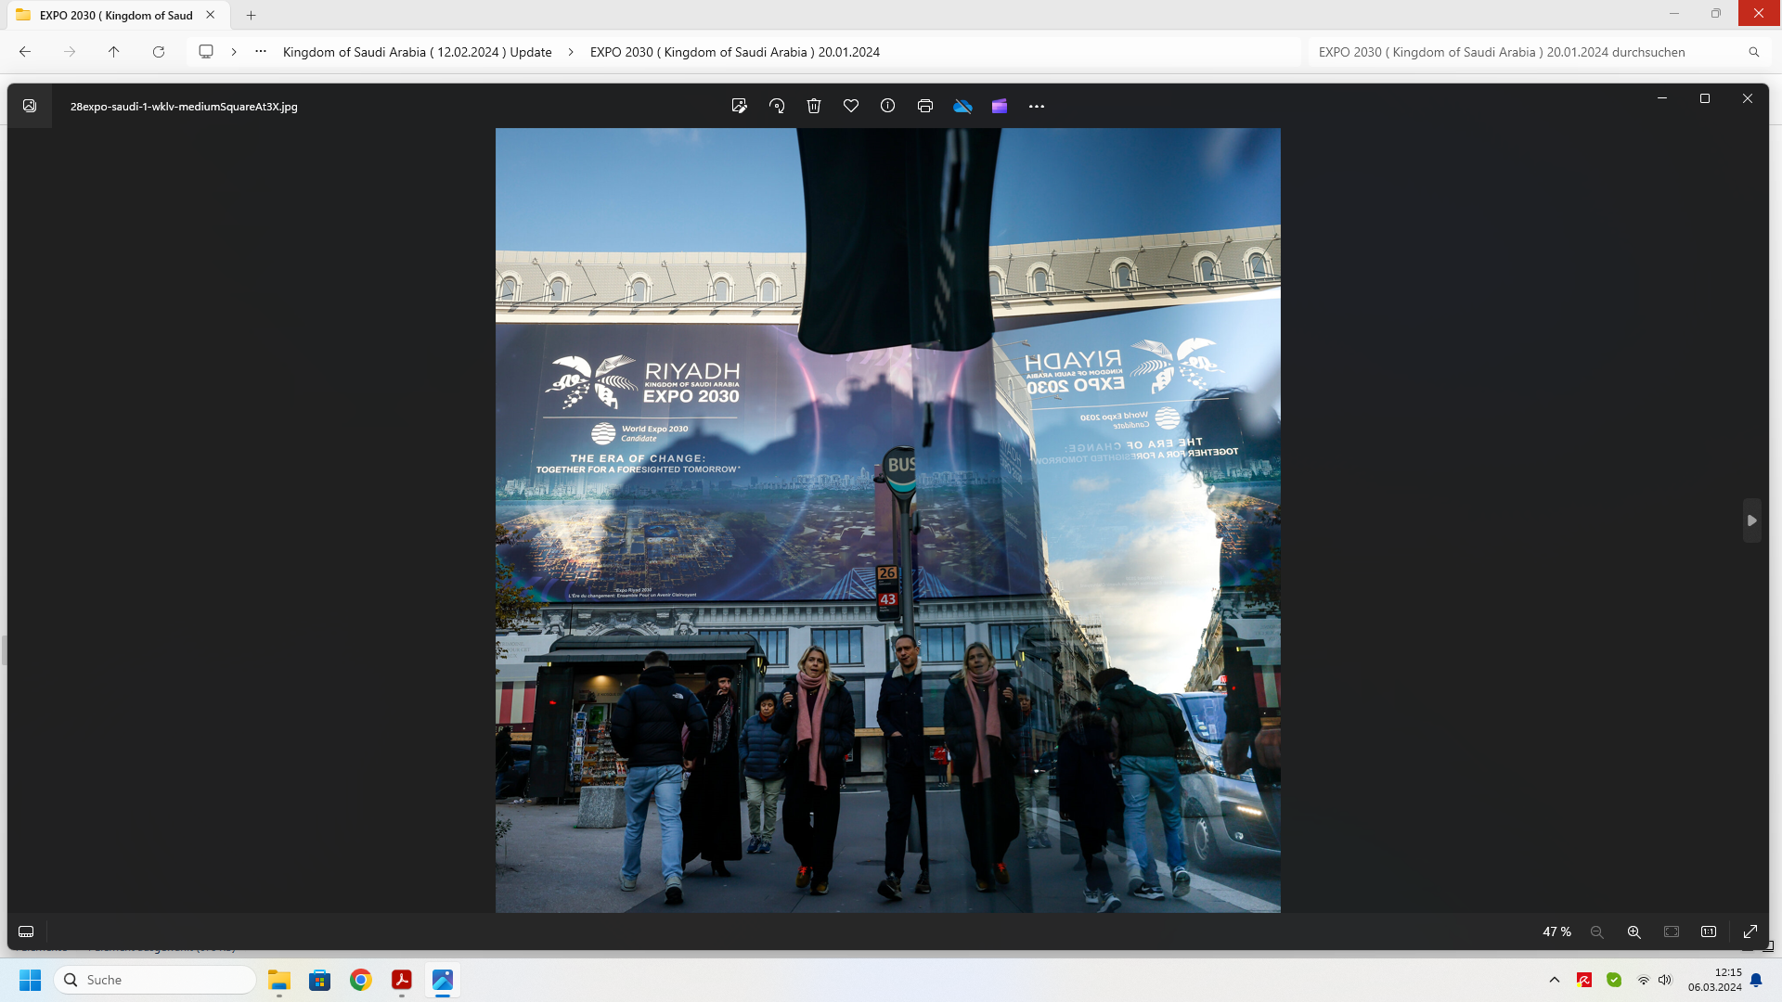
Task: Go to the next image with the right arrow
Action: [x=1752, y=520]
